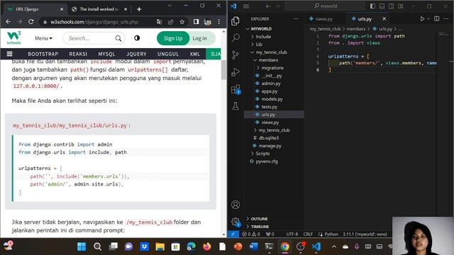This screenshot has width=454, height=255.
Task: Open the VS Code Explorer view icon
Action: pyautogui.click(x=236, y=21)
